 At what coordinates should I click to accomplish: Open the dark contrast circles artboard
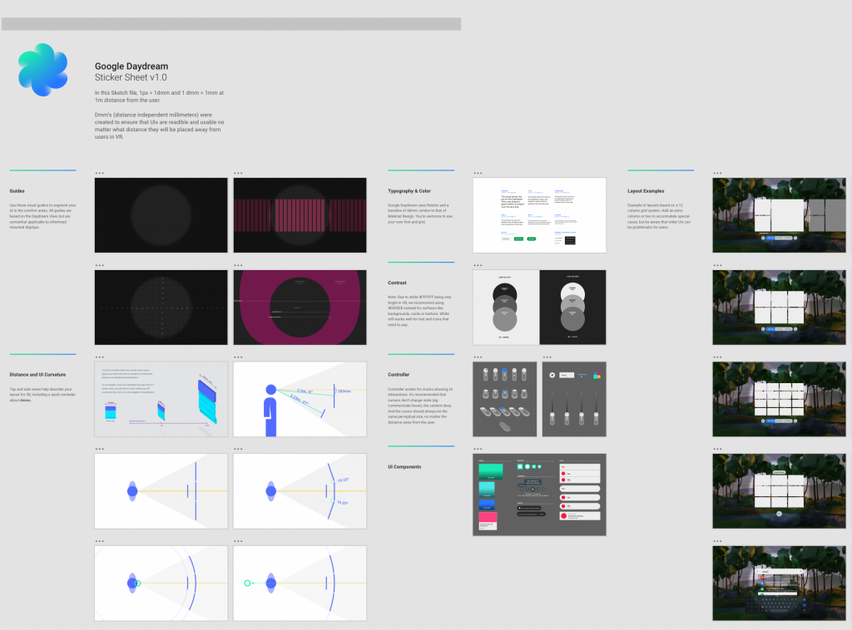[572, 307]
